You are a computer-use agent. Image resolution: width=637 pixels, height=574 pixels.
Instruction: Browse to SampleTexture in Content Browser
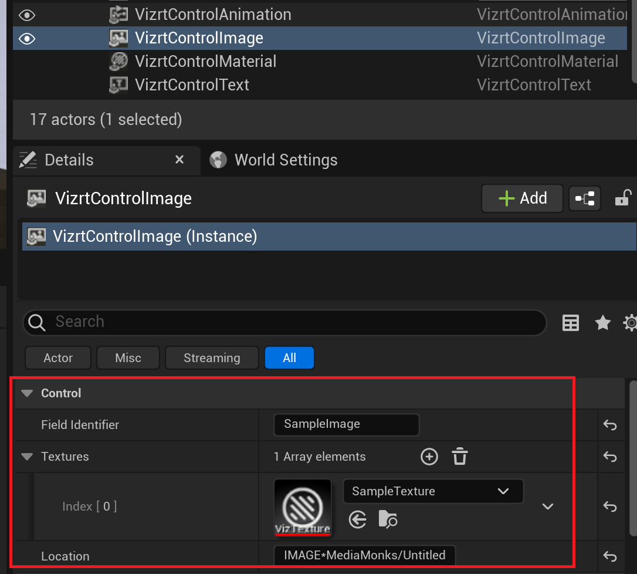click(x=388, y=519)
